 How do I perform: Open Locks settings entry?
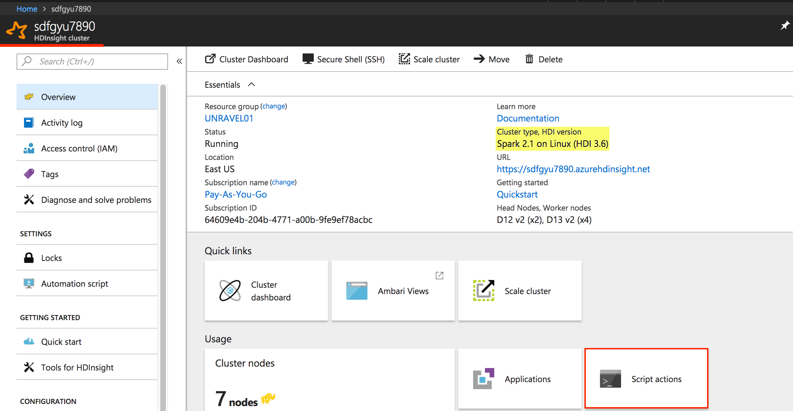(87, 258)
